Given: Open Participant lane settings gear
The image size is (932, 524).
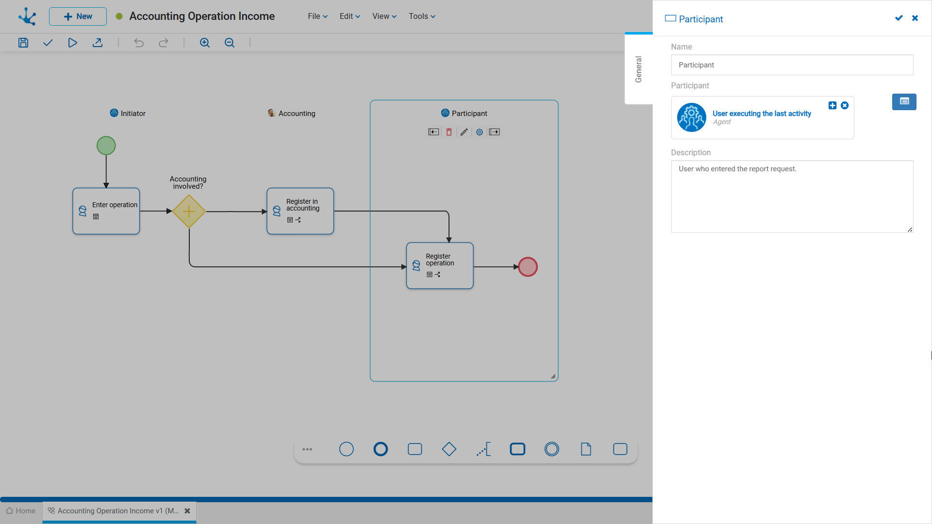Looking at the screenshot, I should click(x=480, y=132).
